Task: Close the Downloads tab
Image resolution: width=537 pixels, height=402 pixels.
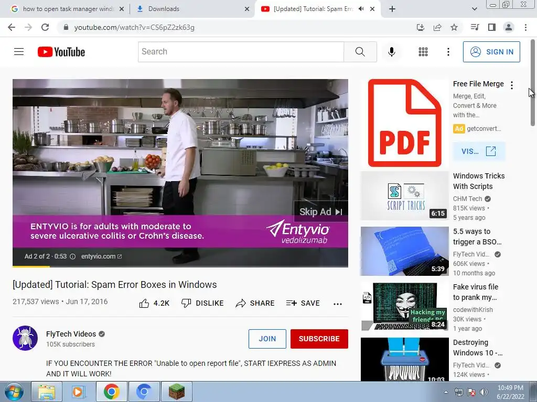Action: pos(247,9)
